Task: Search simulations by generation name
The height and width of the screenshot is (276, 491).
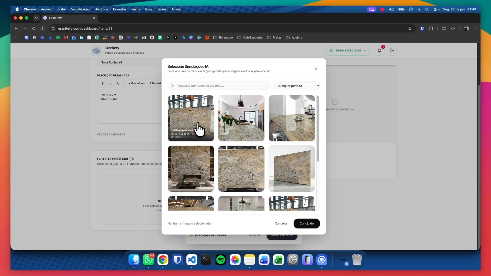Action: (219, 86)
